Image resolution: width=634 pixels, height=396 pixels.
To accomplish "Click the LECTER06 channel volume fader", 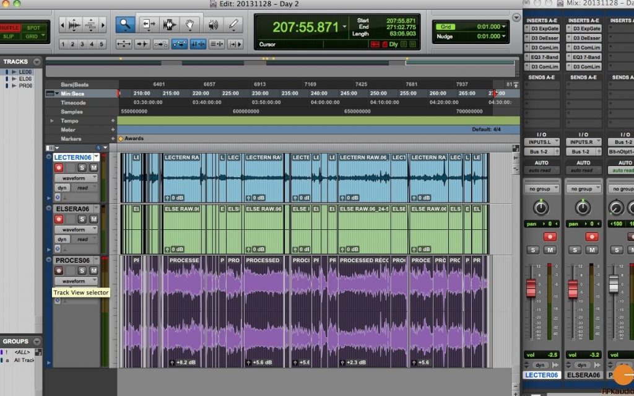I will [531, 289].
